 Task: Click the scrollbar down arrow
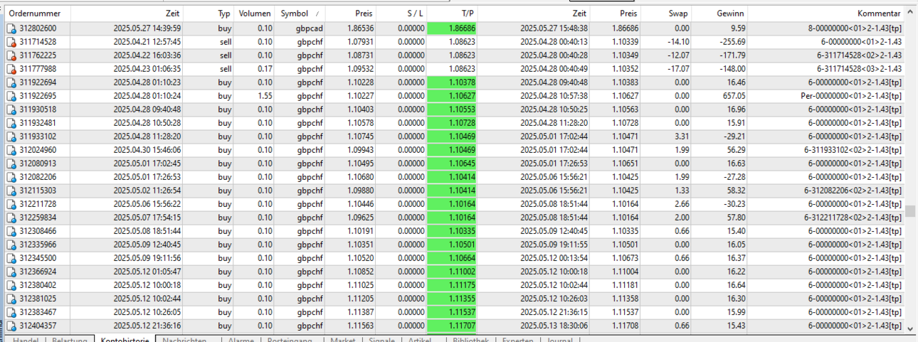pyautogui.click(x=910, y=328)
